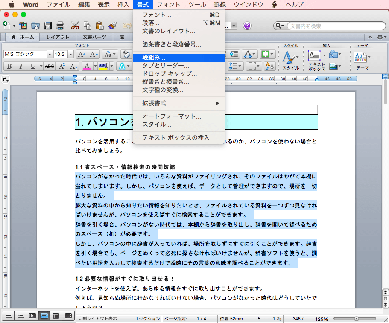Open the highlight color dropdown arrow
Image resolution: width=389 pixels, height=323 pixels.
point(111,66)
